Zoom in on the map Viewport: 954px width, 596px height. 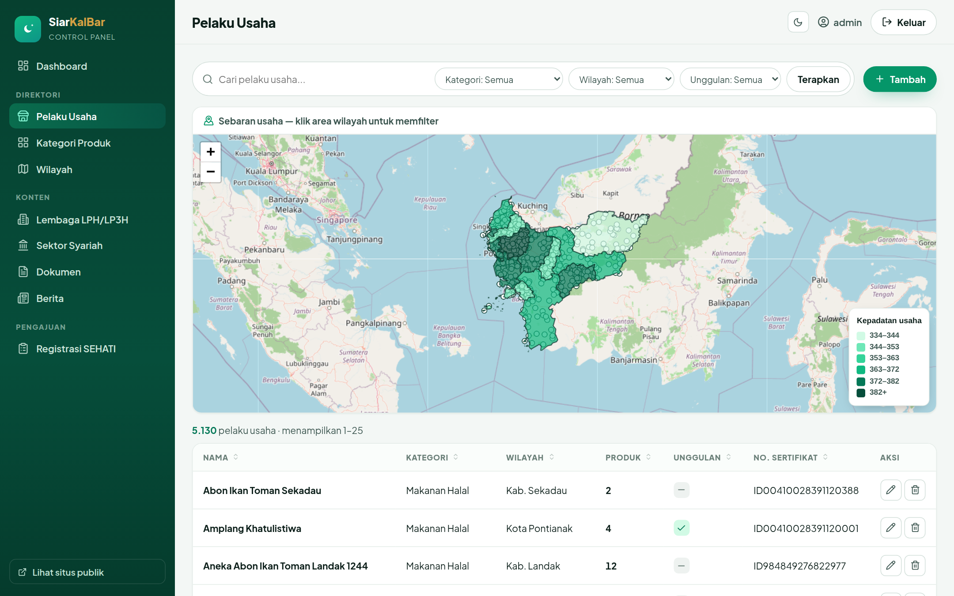211,152
